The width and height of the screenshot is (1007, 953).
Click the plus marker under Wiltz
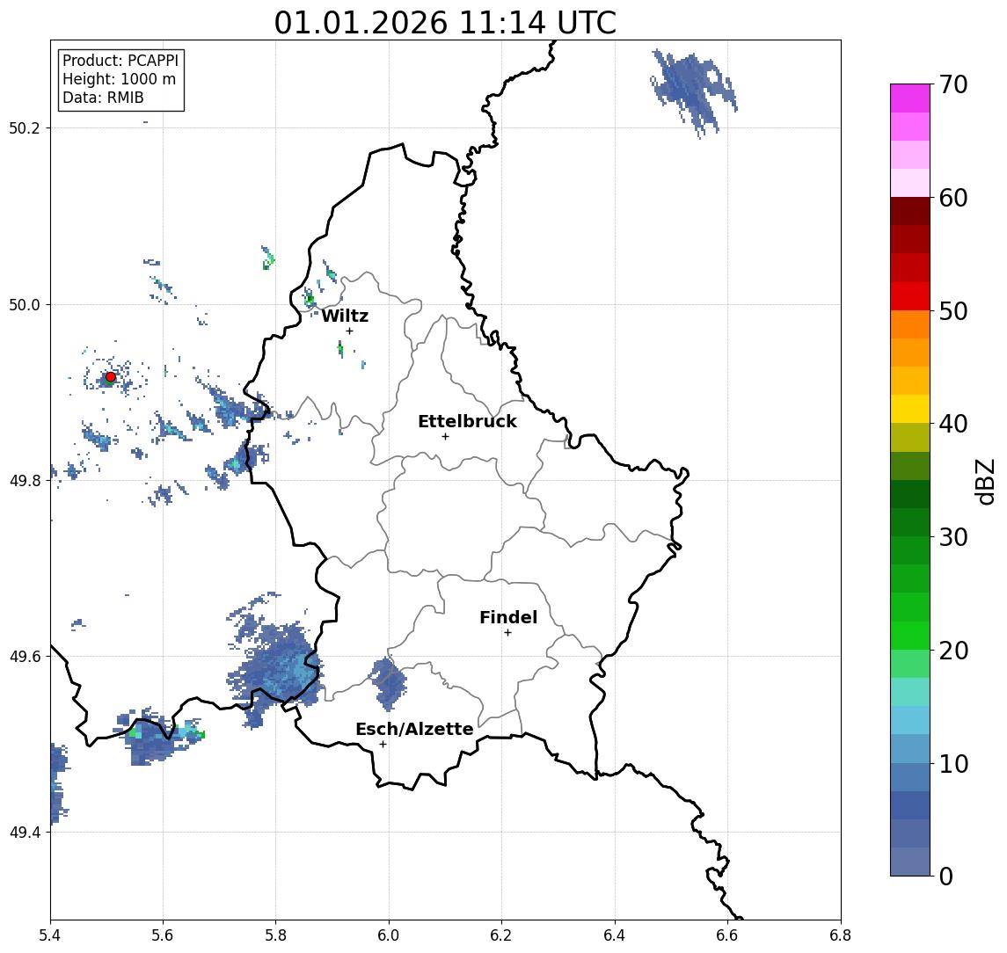[x=349, y=331]
